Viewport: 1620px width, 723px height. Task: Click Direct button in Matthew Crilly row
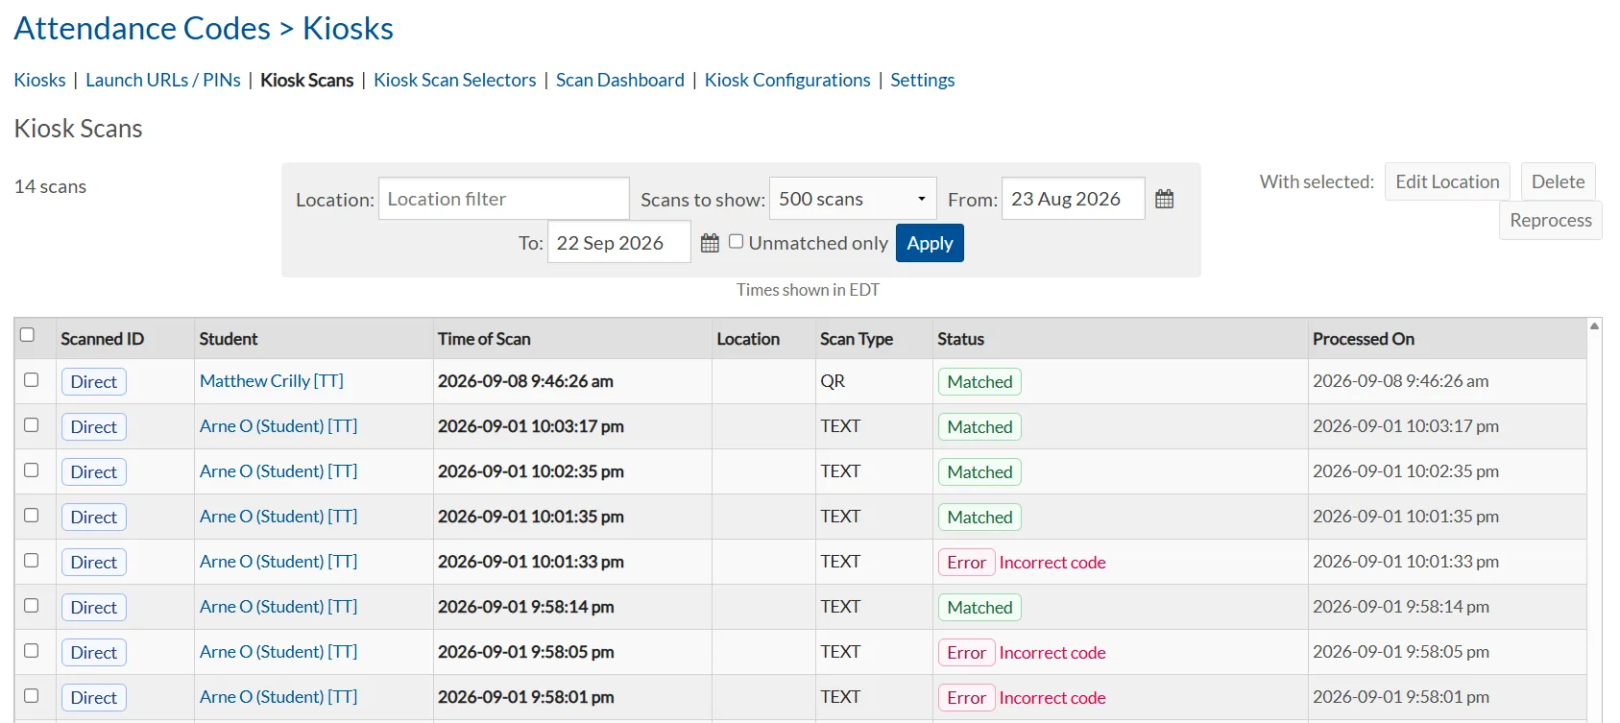point(93,381)
